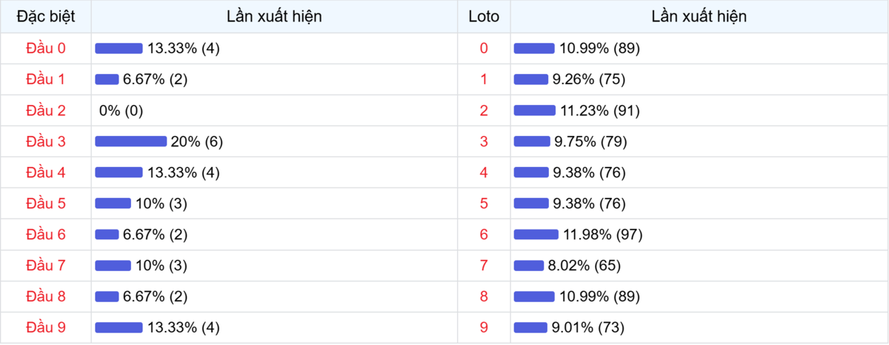The width and height of the screenshot is (889, 345).
Task: Select the 11.98% (97) bar for Loto 6
Action: click(x=536, y=234)
